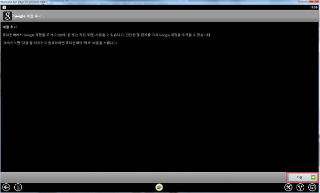The width and height of the screenshot is (320, 193).
Task: Toggle the full-screen window icon
Action: point(312,187)
